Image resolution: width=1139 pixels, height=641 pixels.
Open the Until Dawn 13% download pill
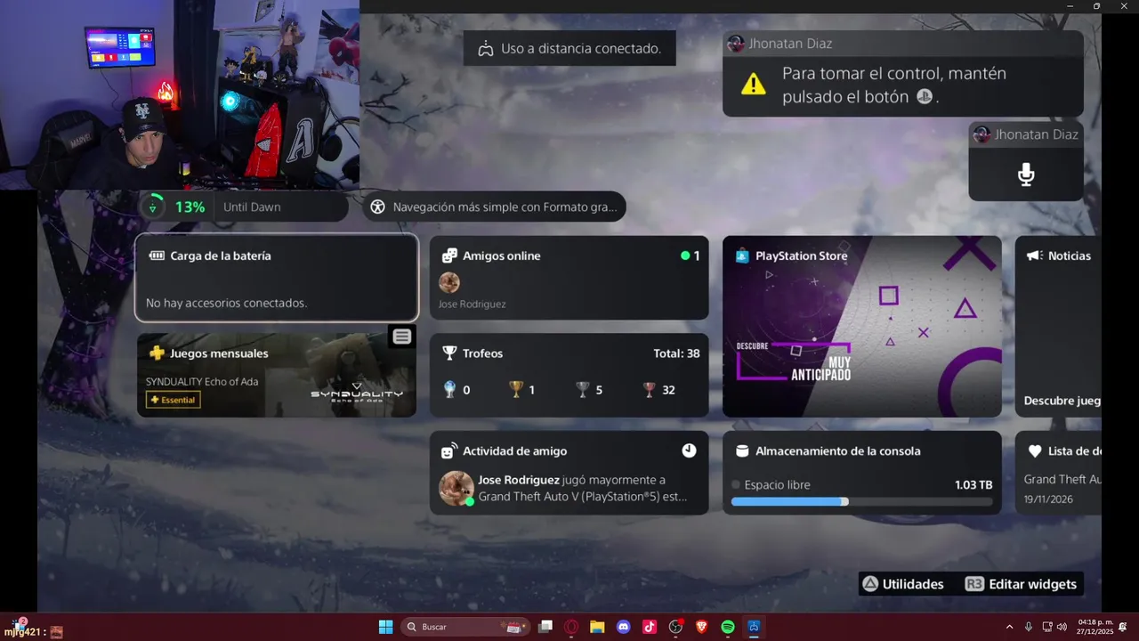point(243,207)
